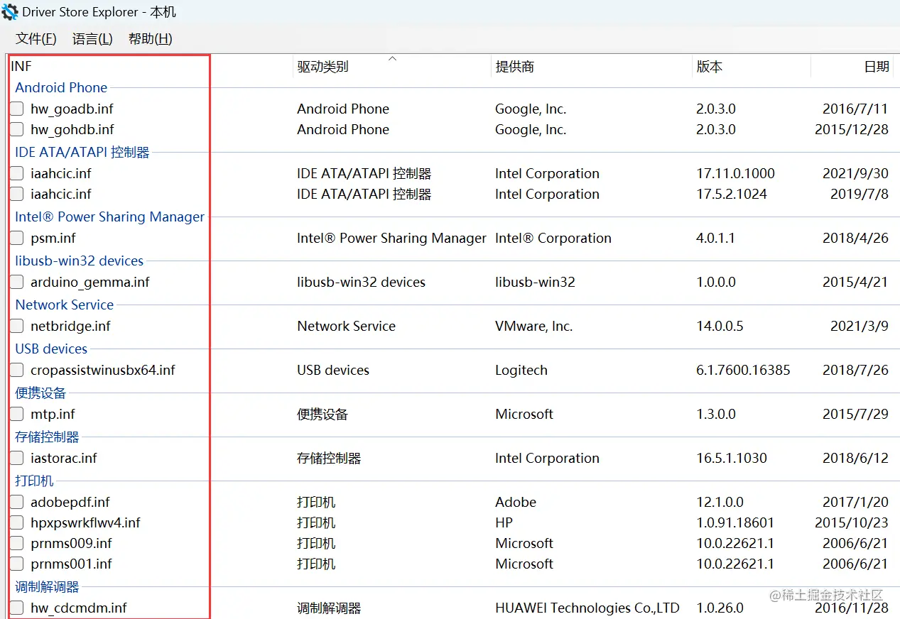Image resolution: width=900 pixels, height=619 pixels.
Task: Click Logitech provider cell
Action: [x=521, y=371]
